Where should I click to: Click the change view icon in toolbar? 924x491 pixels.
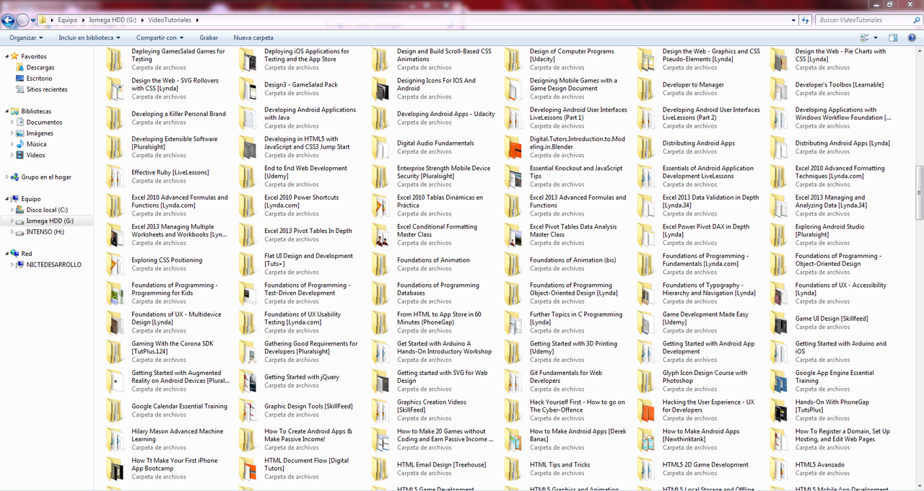pyautogui.click(x=865, y=37)
